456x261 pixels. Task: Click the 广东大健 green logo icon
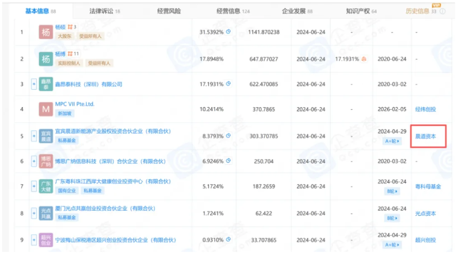pyautogui.click(x=46, y=187)
